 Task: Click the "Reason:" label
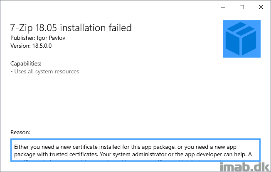coord(20,132)
